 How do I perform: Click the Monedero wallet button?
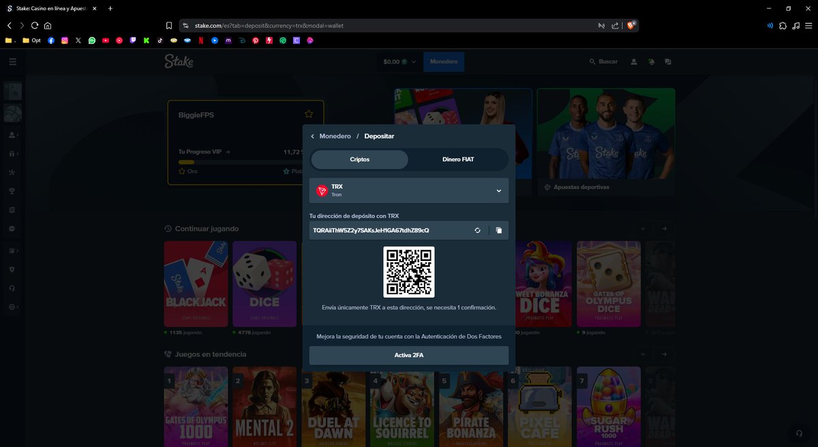point(444,62)
